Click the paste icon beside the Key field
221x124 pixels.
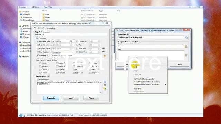click(x=186, y=55)
